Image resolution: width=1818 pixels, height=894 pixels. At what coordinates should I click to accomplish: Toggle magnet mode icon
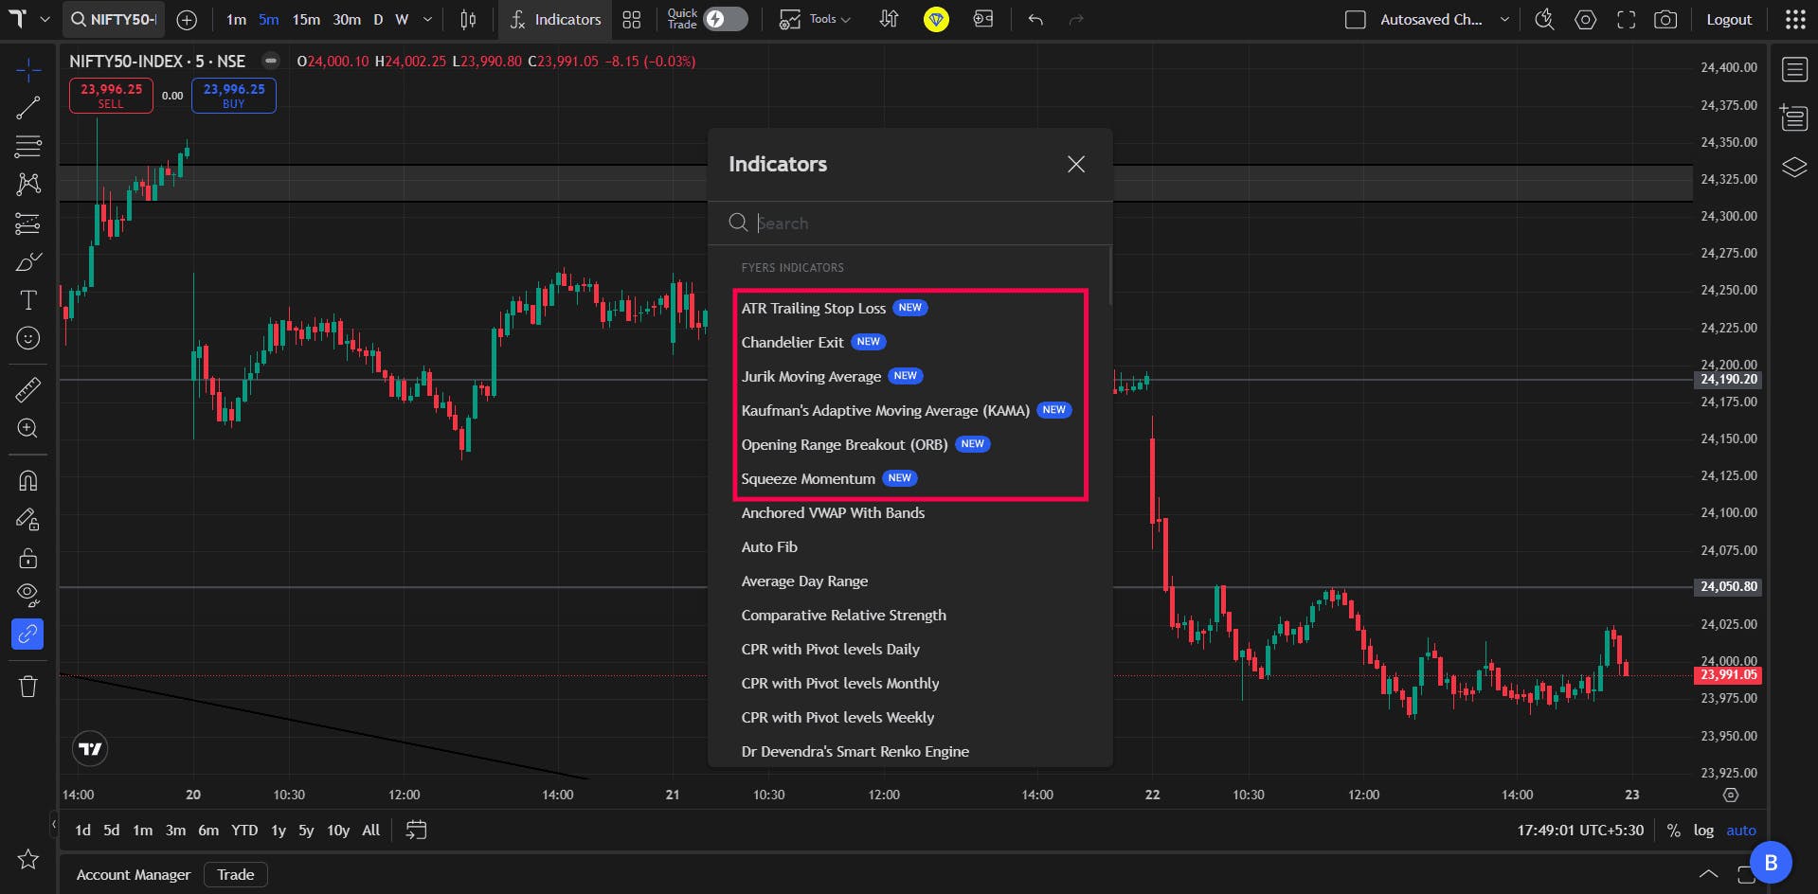point(28,480)
